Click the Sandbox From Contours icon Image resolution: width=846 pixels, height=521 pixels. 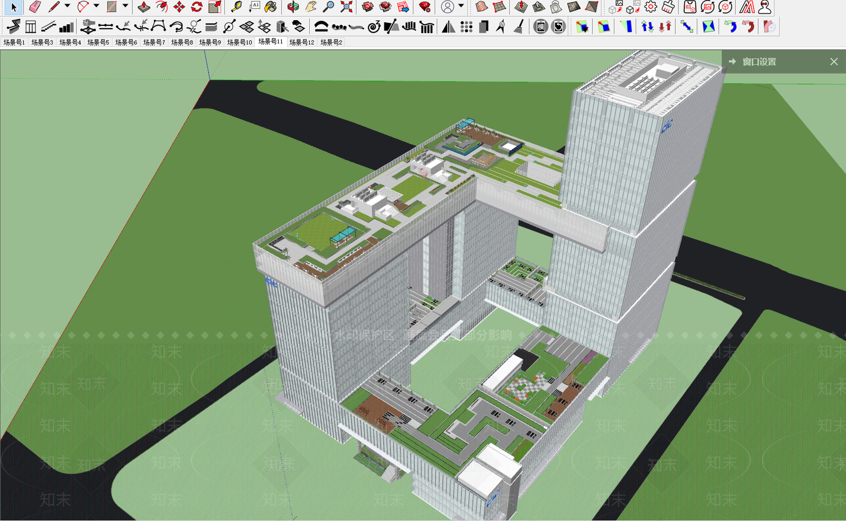click(x=481, y=7)
